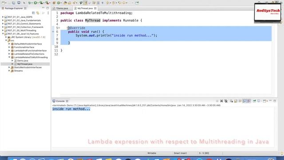Collapse the run method fold marker
The image size is (284, 160).
(59, 28)
